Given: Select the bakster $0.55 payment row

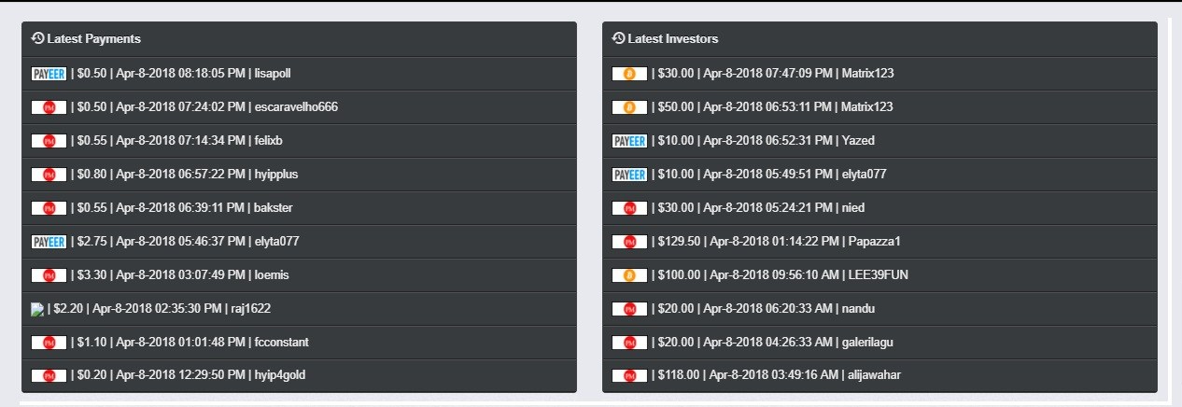Looking at the screenshot, I should click(x=299, y=208).
